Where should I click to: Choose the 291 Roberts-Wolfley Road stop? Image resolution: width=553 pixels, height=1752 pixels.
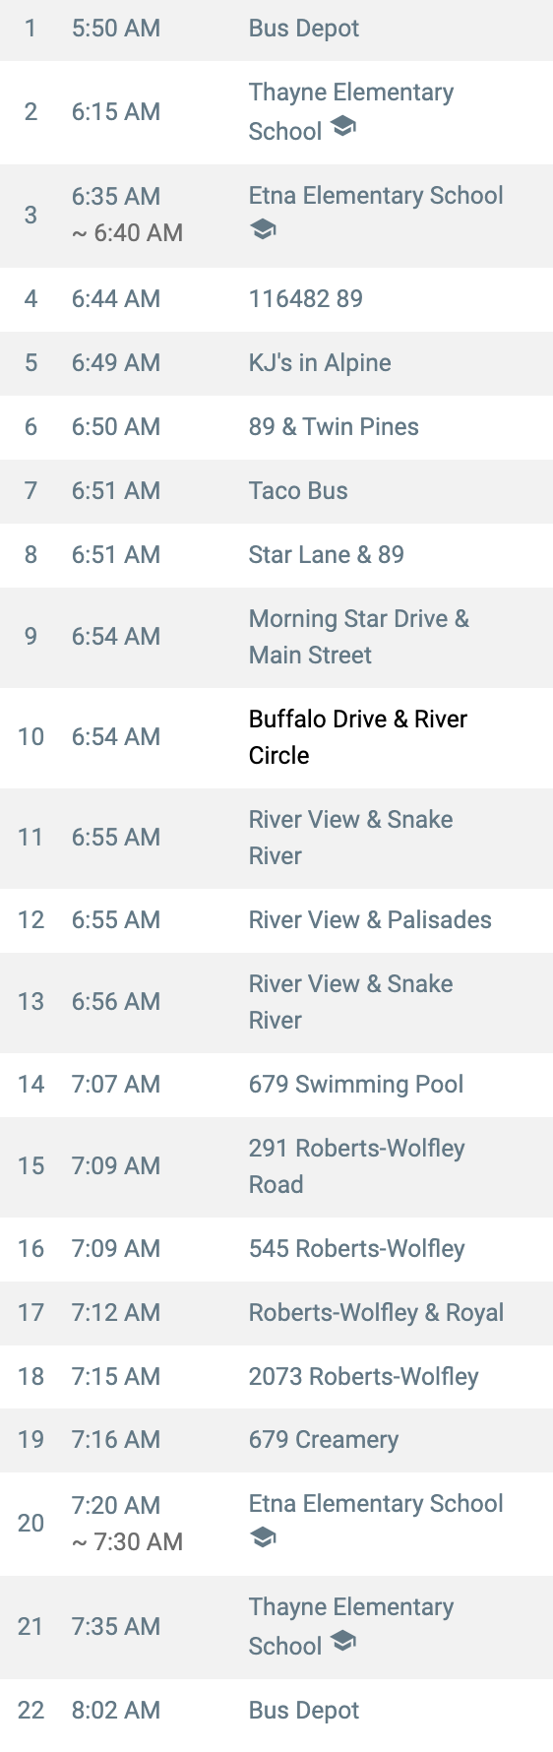276,1166
